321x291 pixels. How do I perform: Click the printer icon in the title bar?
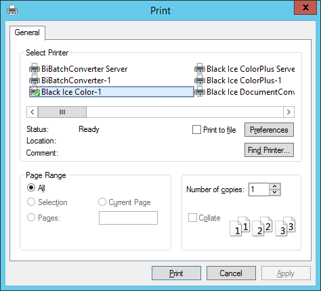[12, 10]
